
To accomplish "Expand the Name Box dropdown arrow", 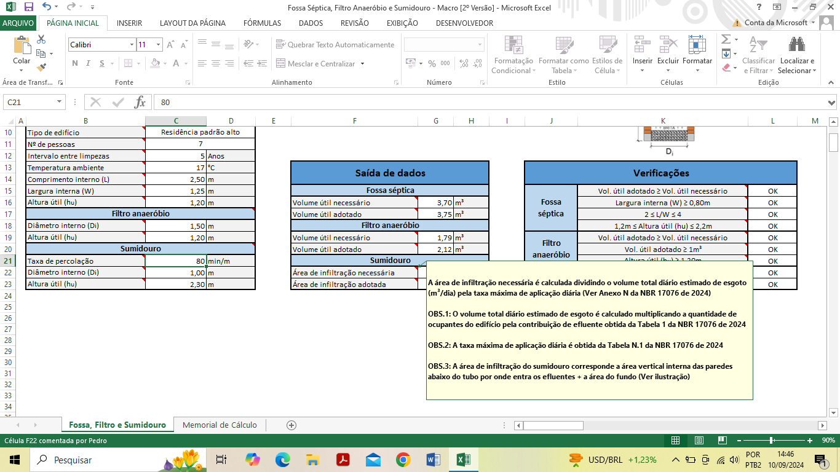I will point(60,102).
